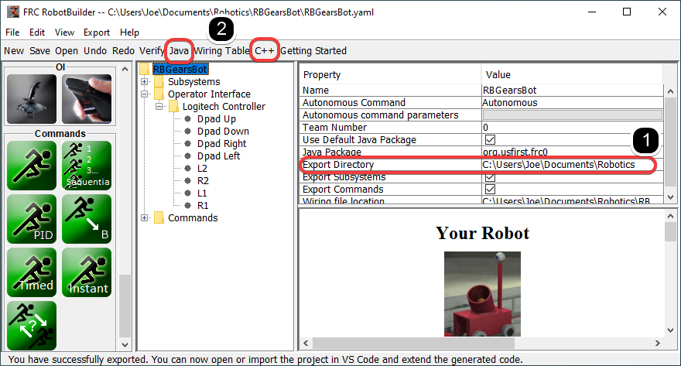The height and width of the screenshot is (366, 681).
Task: Select L2 button in tree
Action: tap(203, 169)
